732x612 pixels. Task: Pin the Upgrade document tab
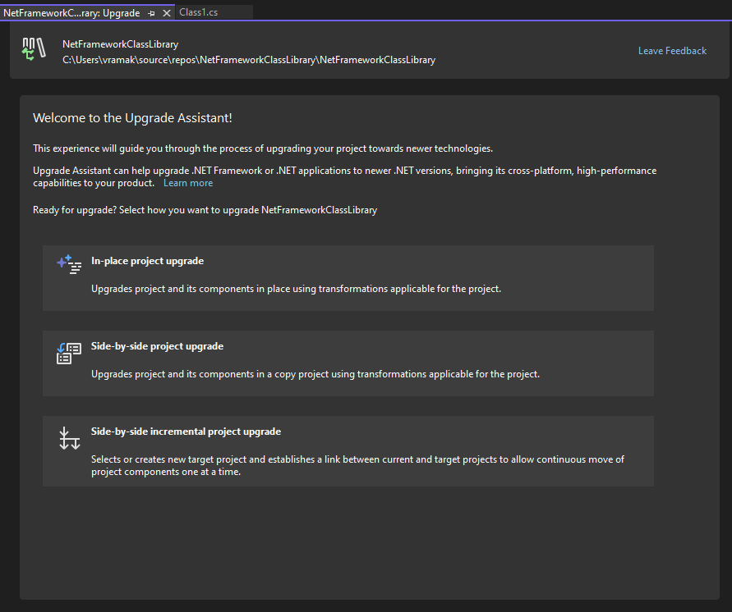[x=151, y=13]
